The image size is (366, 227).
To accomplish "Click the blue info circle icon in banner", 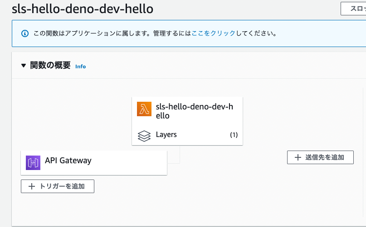I will pyautogui.click(x=25, y=33).
